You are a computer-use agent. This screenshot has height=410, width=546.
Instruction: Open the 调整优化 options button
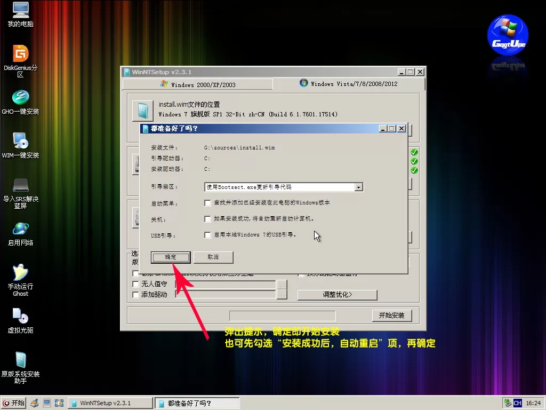coord(337,295)
